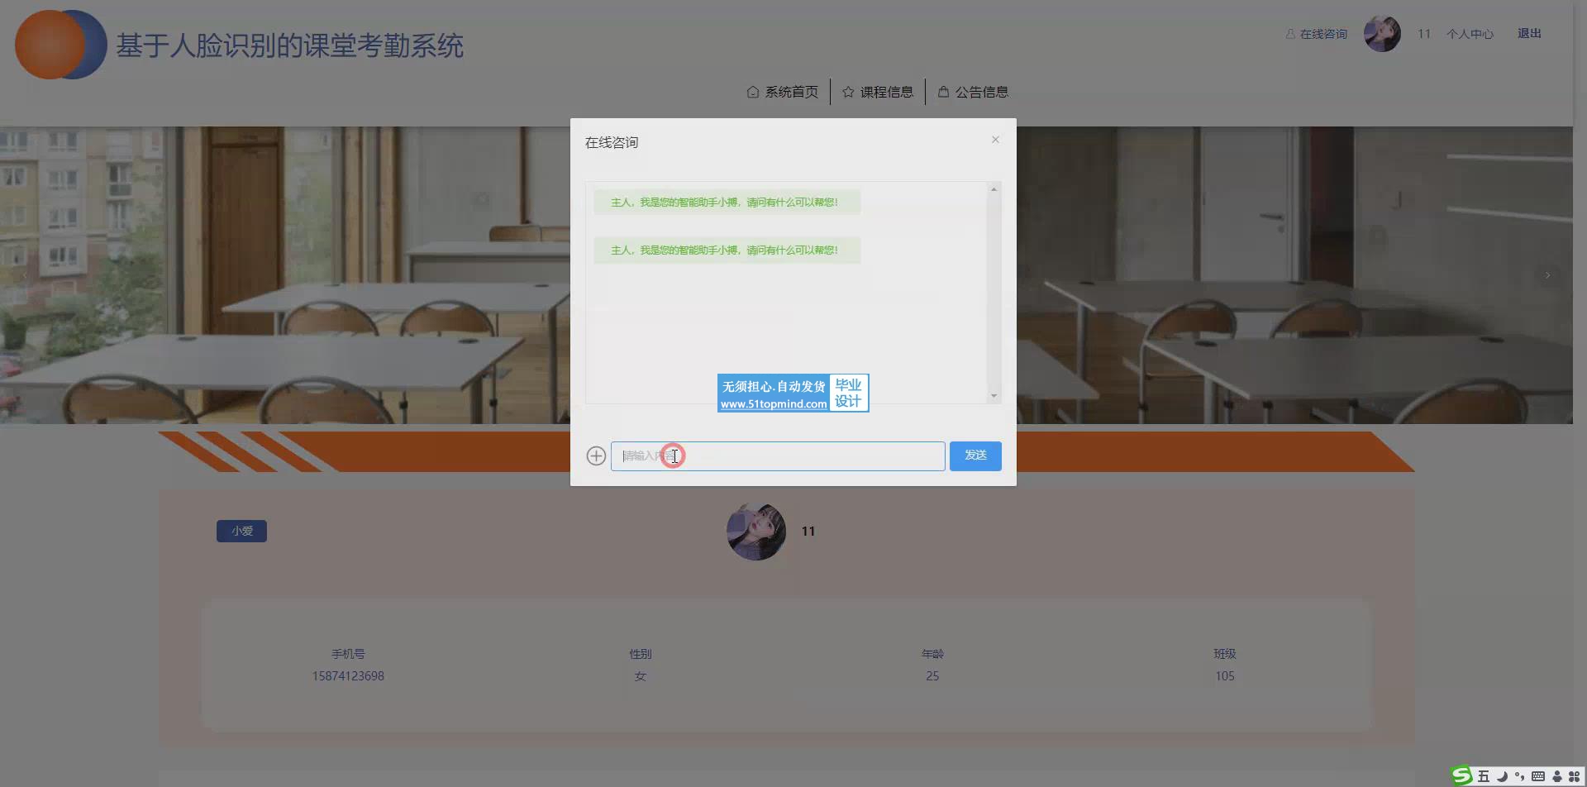Open 课程信息 navigation item

pos(878,92)
